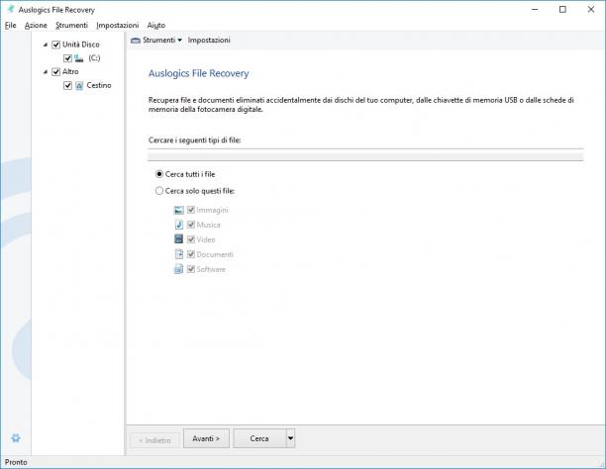
Task: Toggle the Unità Disco checkbox
Action: (x=56, y=45)
